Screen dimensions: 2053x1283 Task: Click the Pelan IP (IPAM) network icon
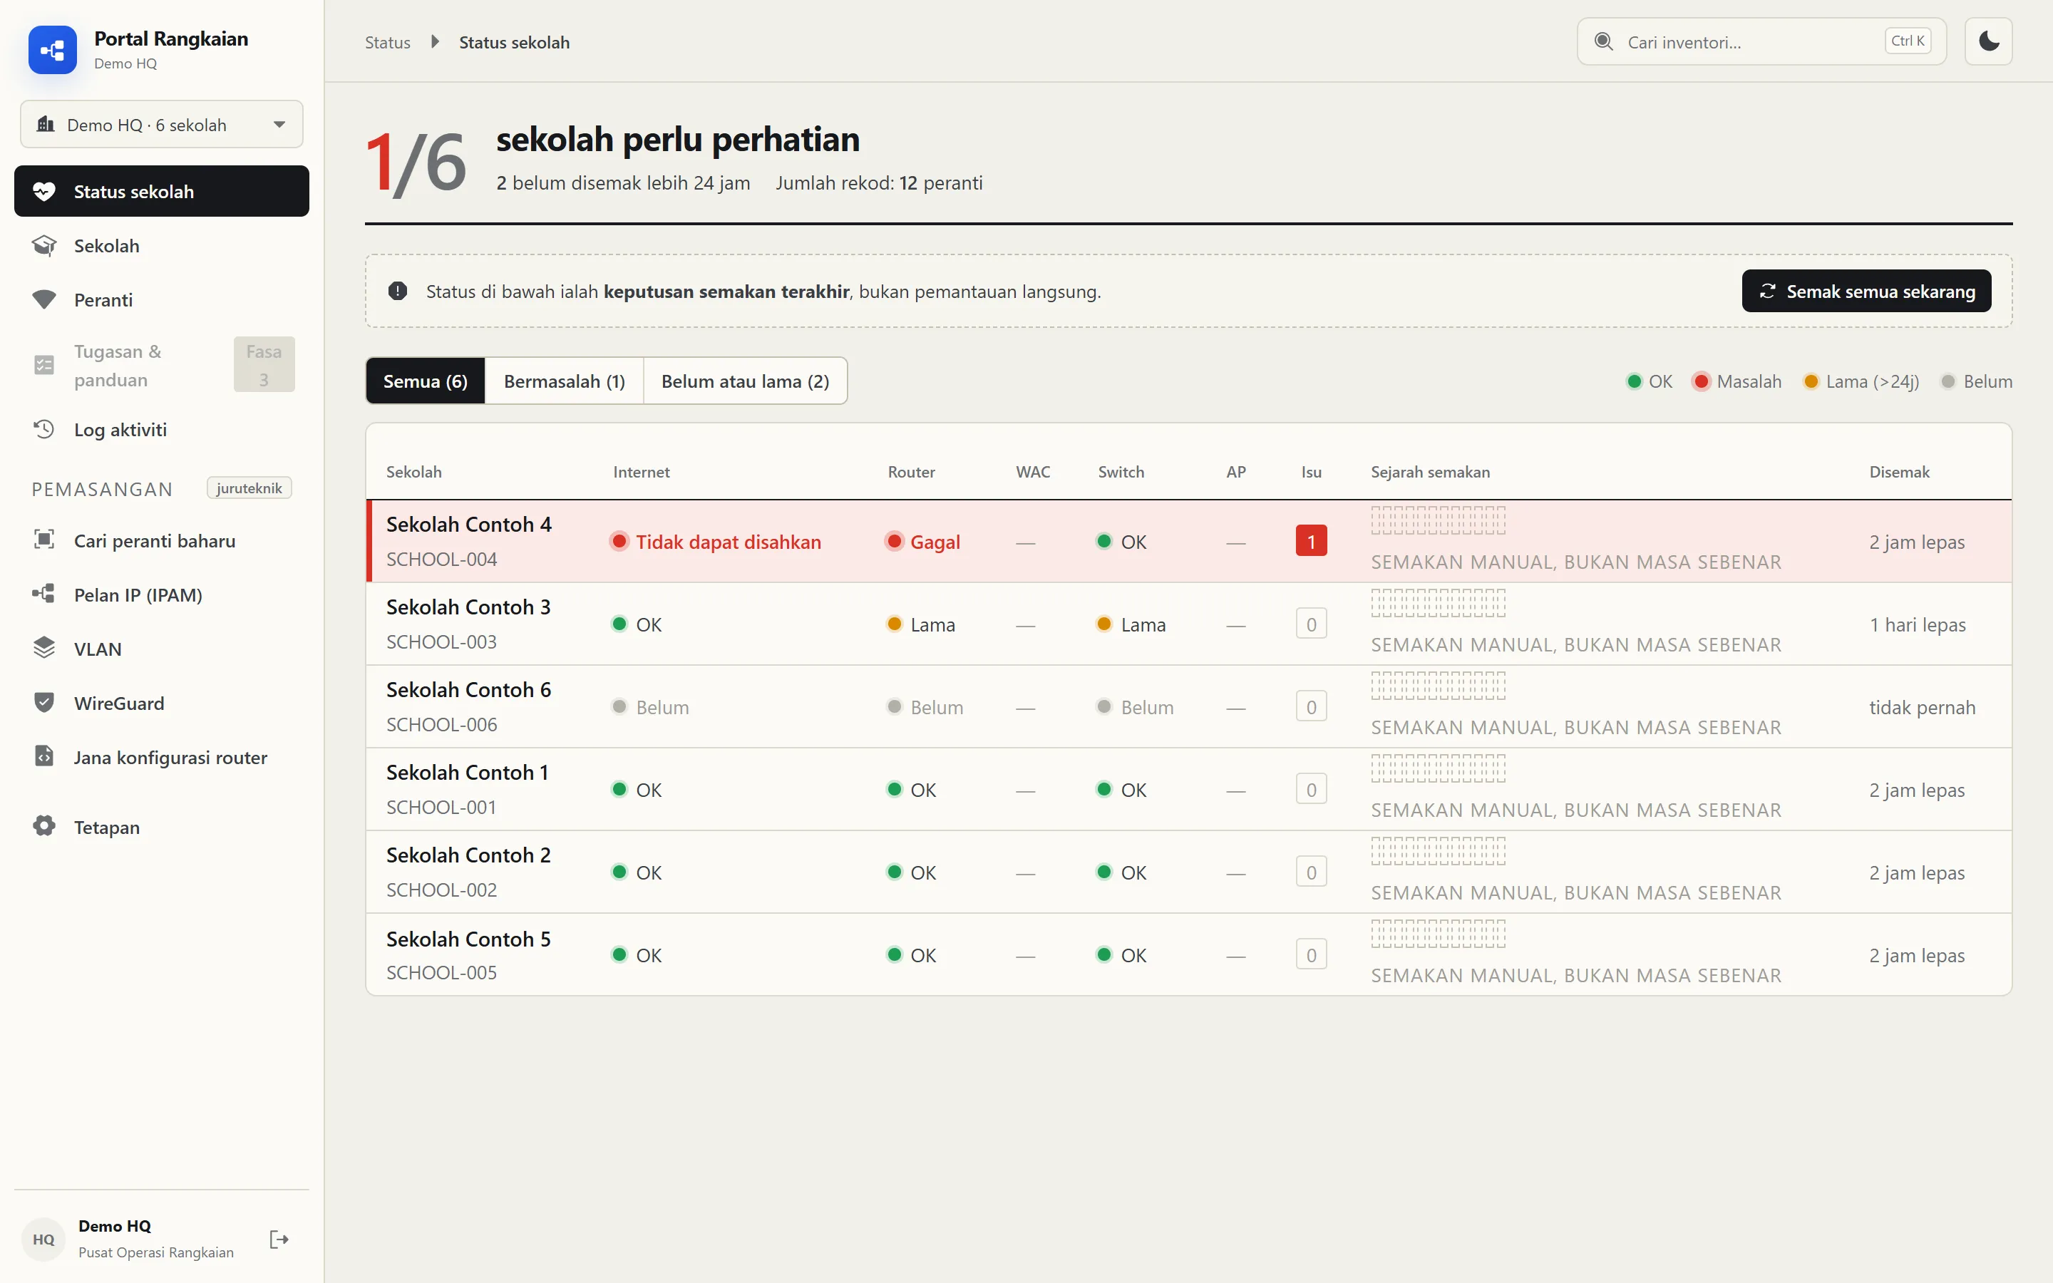[44, 594]
